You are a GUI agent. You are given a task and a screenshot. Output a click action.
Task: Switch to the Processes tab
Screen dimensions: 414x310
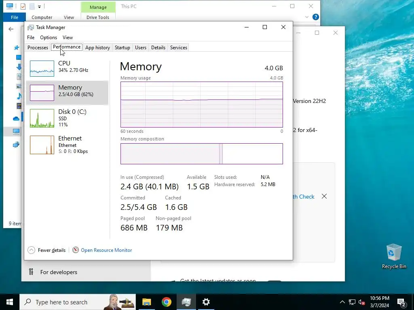38,48
